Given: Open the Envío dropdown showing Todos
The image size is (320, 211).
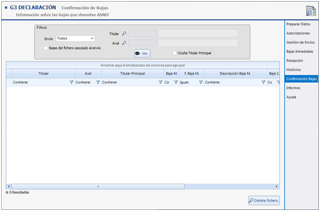Looking at the screenshot, I should coord(75,39).
